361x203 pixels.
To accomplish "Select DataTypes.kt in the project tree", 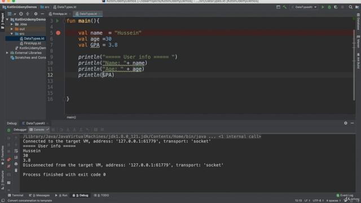I will (x=25, y=38).
